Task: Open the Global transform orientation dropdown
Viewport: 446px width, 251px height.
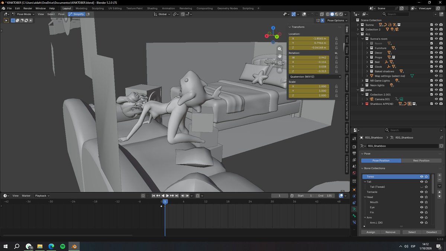Action: (x=162, y=14)
